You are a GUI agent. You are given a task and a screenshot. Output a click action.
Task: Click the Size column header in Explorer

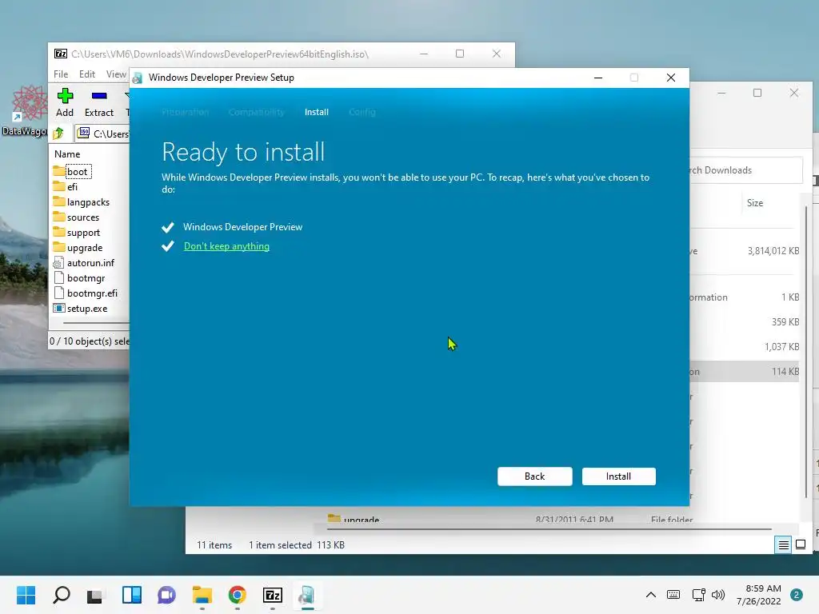pos(755,203)
